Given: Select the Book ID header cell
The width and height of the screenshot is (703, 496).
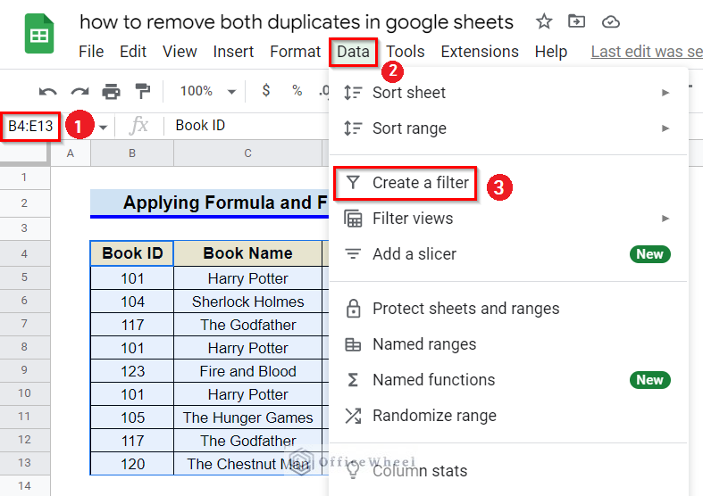Looking at the screenshot, I should [132, 253].
